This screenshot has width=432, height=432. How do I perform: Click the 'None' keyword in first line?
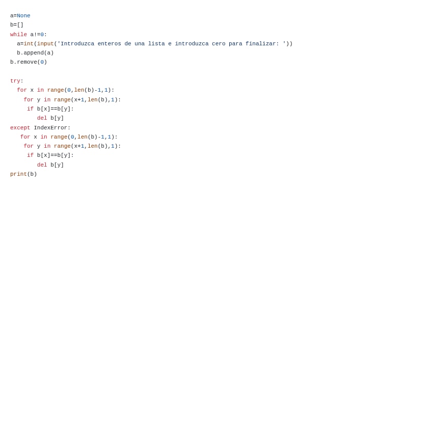point(23,16)
